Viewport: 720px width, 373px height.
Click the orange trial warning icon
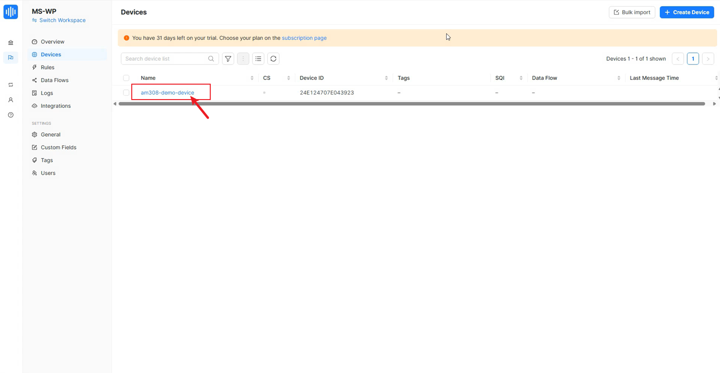(126, 38)
